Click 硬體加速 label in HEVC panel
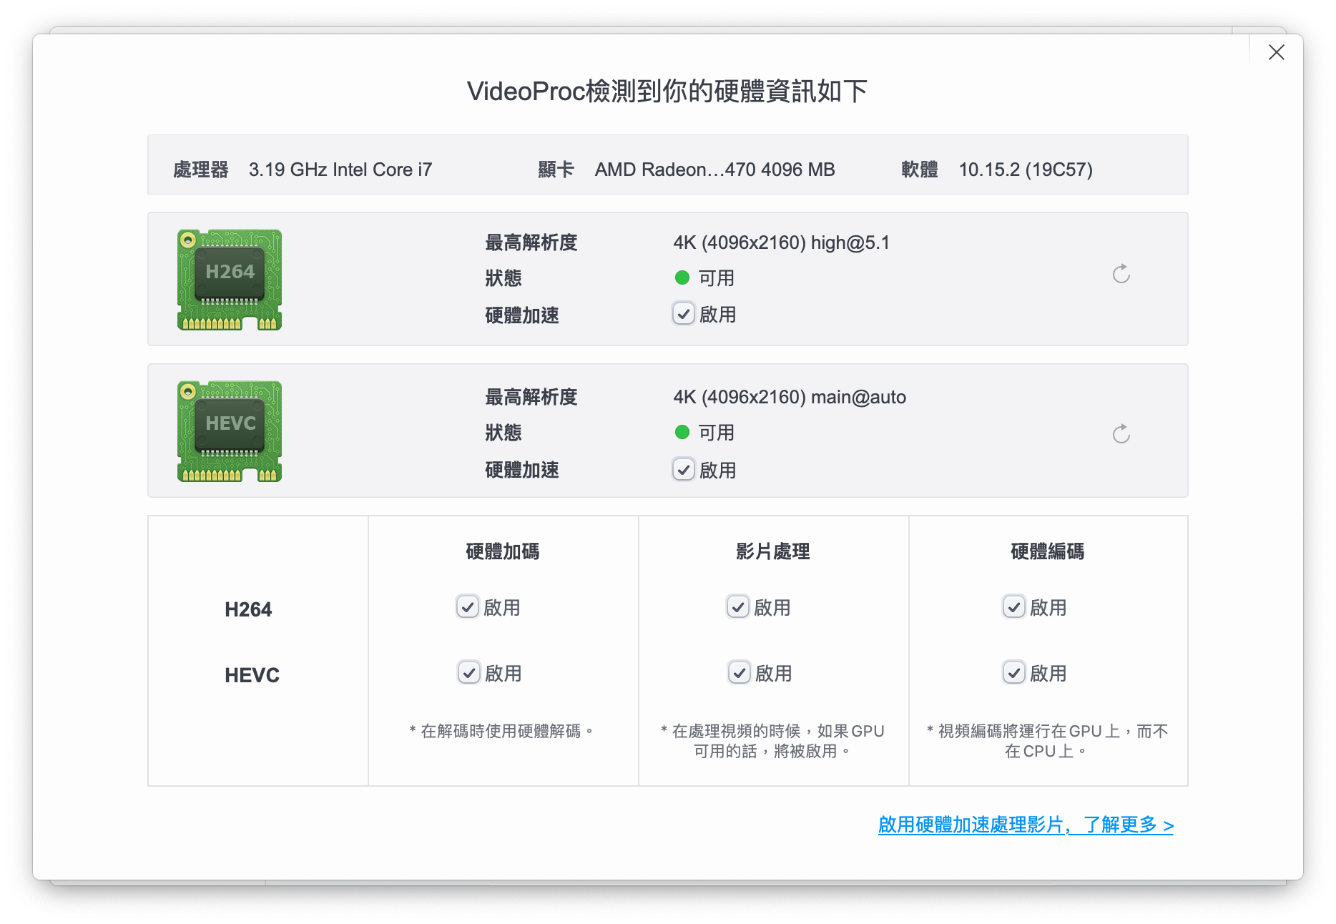Image resolution: width=1336 pixels, height=924 pixels. 522,470
